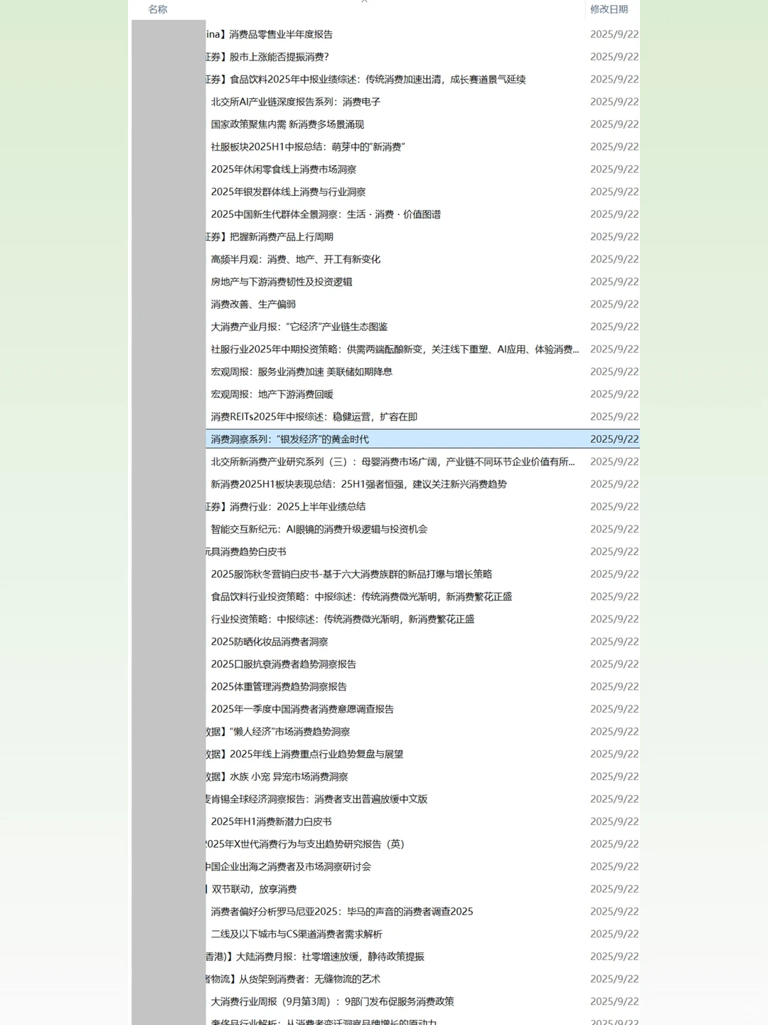Select file 2025年一季度中国消费者消费意愿调查报告

(302, 710)
